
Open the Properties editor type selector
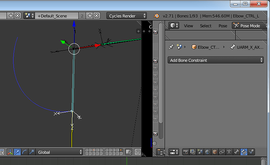(174, 152)
